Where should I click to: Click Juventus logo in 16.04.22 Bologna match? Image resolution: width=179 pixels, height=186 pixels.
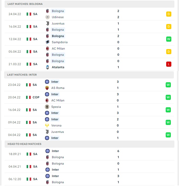point(48,24)
